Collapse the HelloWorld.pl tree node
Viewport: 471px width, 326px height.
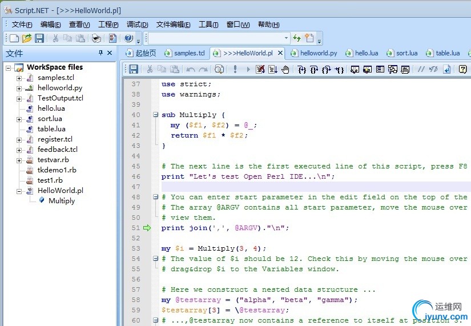tap(19, 191)
